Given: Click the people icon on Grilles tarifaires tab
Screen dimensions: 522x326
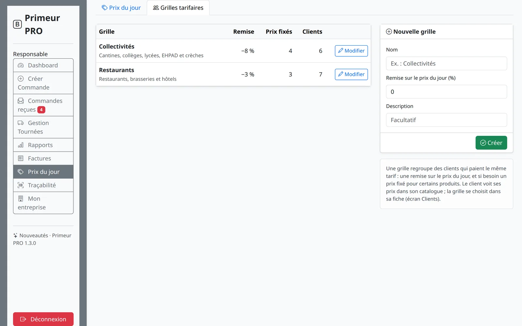Looking at the screenshot, I should pyautogui.click(x=156, y=7).
